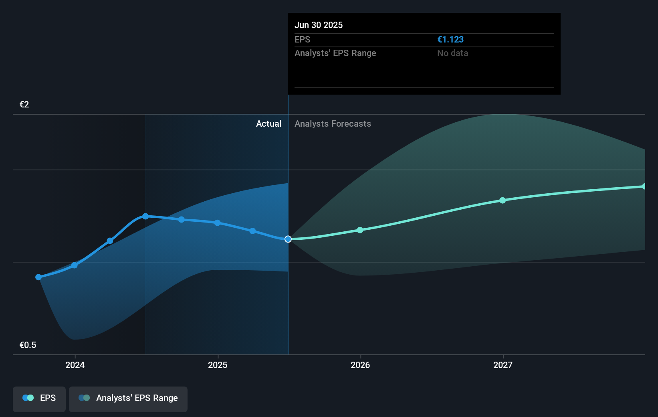Click the EPS legend color dots
This screenshot has width=658, height=417.
coord(28,398)
